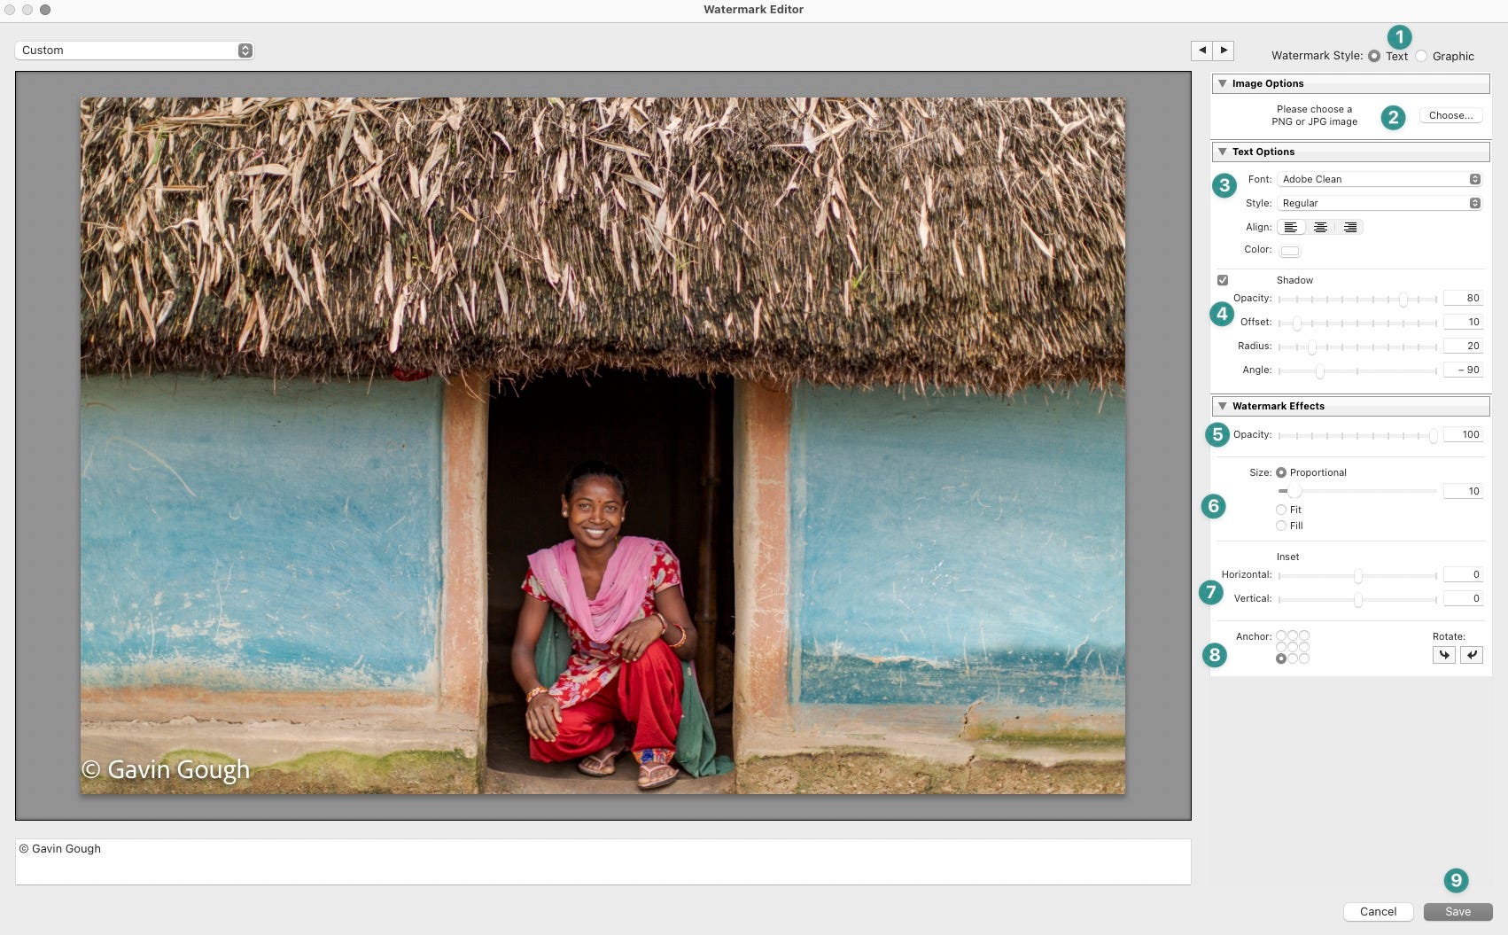Click the Cancel button
The height and width of the screenshot is (935, 1508).
(1378, 911)
